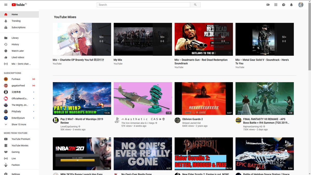The image size is (311, 175).
Task: Click the History clock icon
Action: pyautogui.click(x=6, y=44)
